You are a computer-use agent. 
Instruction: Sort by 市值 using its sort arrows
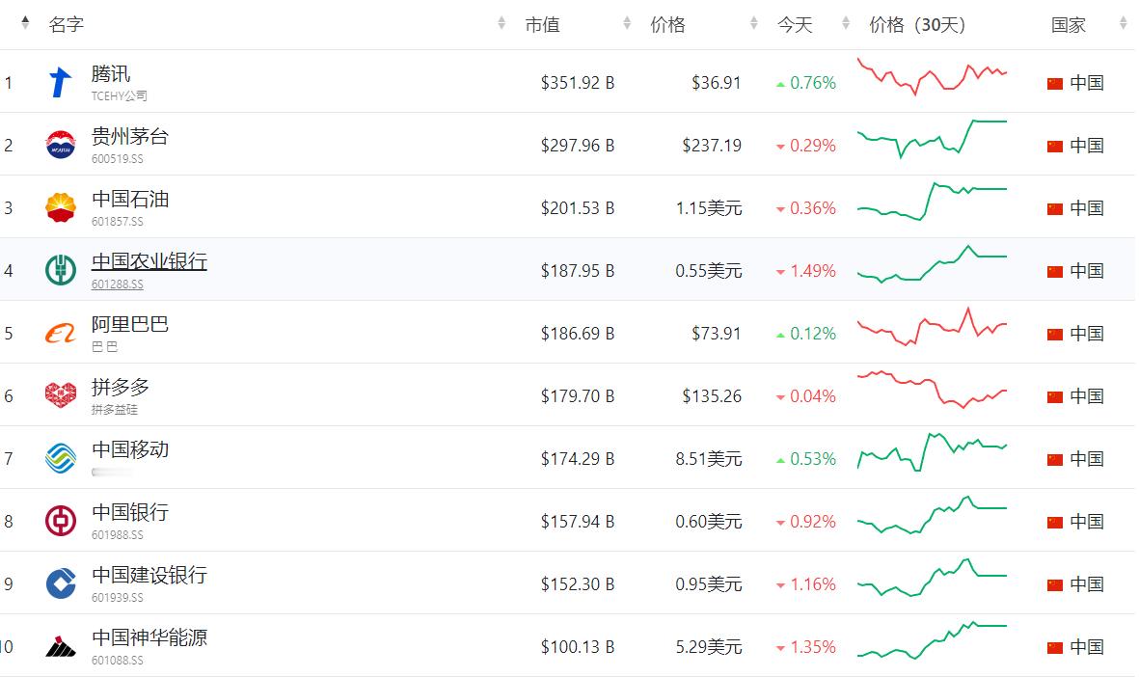[x=627, y=23]
